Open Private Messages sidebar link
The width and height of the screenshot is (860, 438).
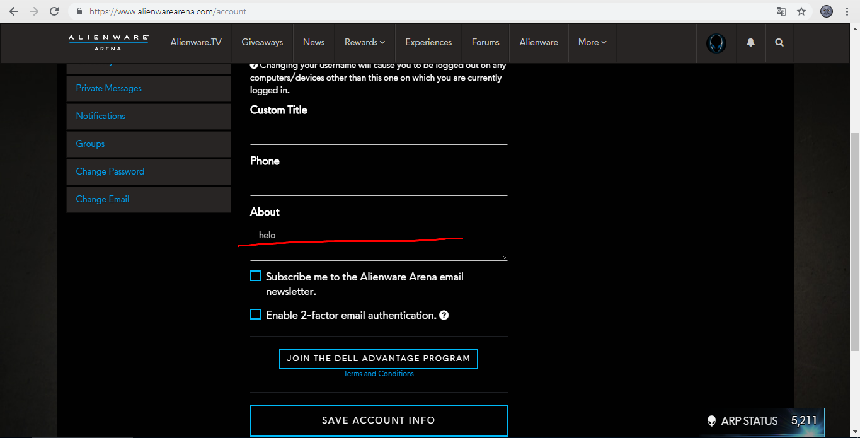click(x=149, y=89)
